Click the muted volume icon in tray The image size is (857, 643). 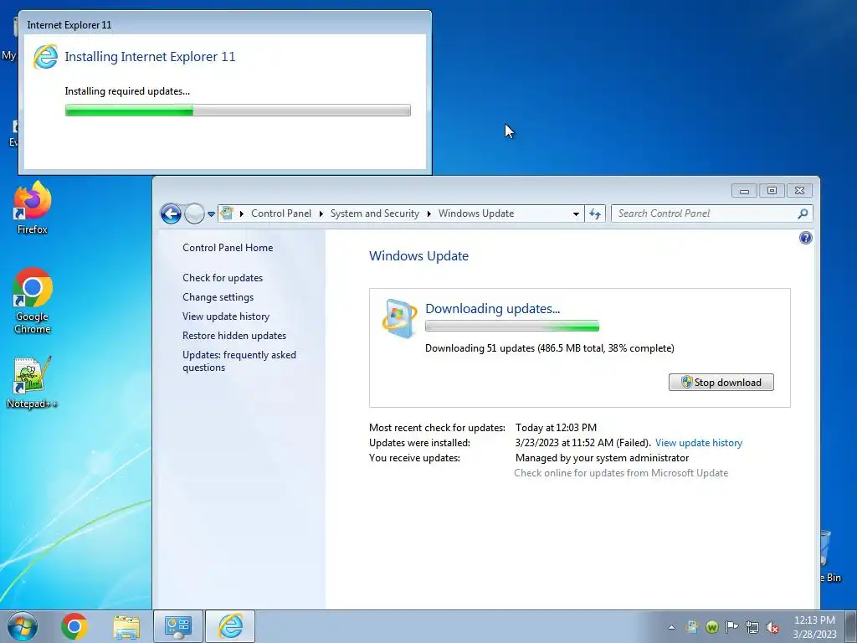(772, 627)
